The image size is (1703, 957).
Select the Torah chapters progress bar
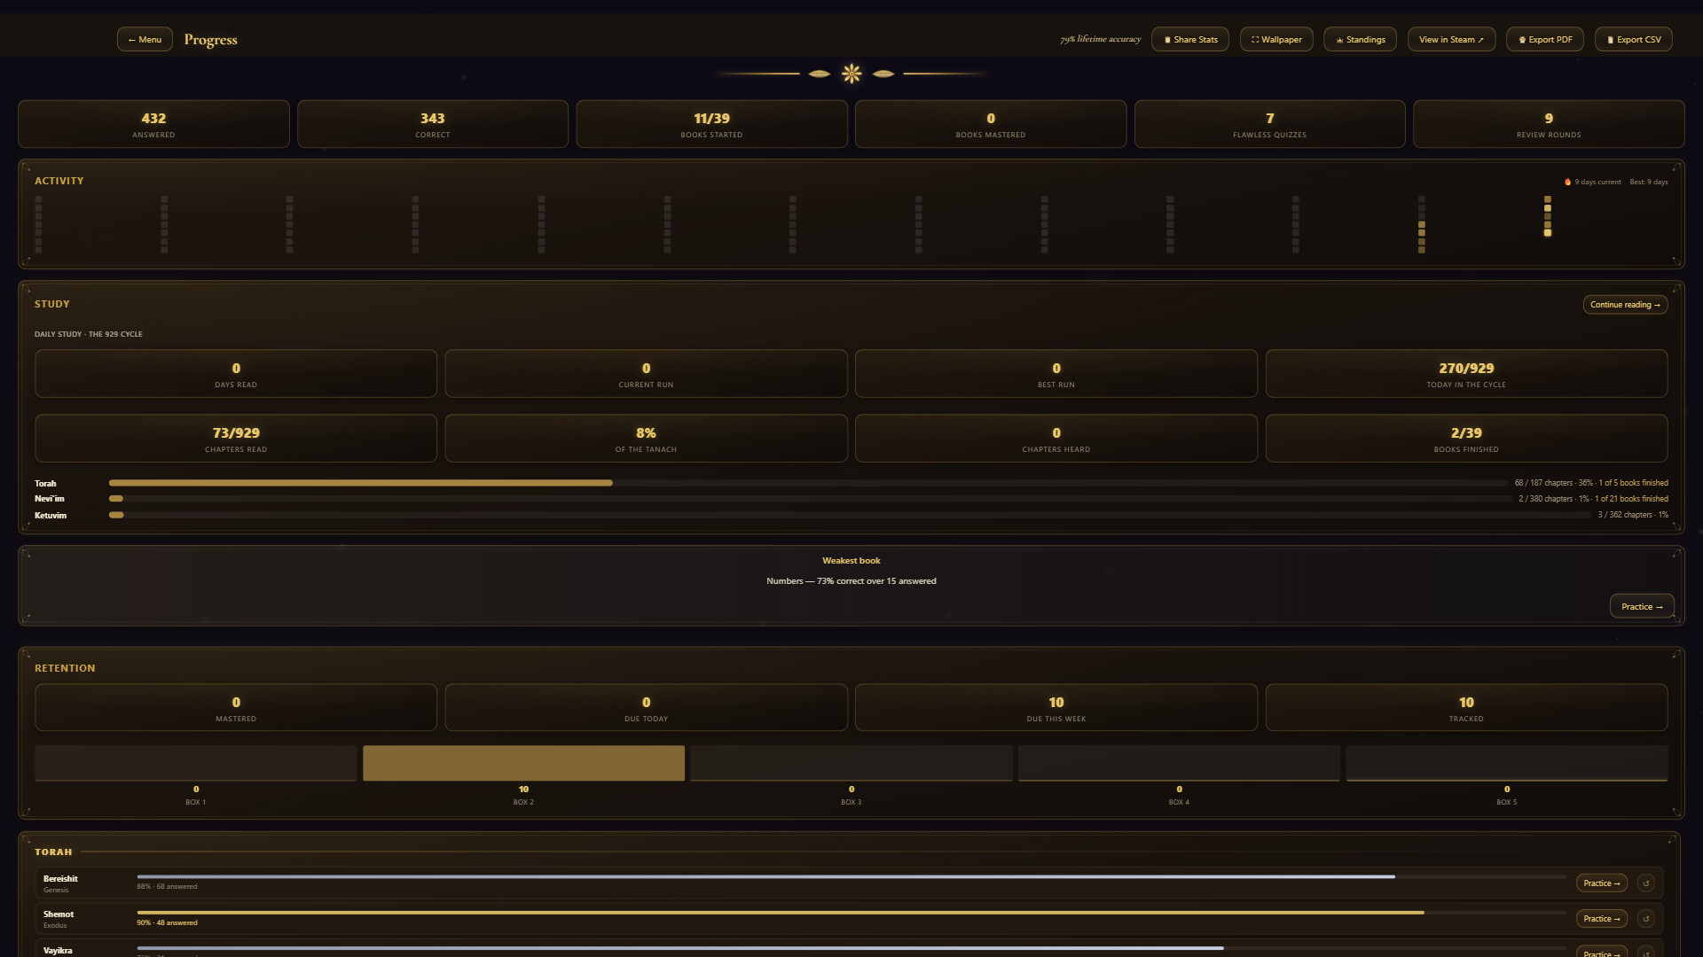pyautogui.click(x=808, y=483)
